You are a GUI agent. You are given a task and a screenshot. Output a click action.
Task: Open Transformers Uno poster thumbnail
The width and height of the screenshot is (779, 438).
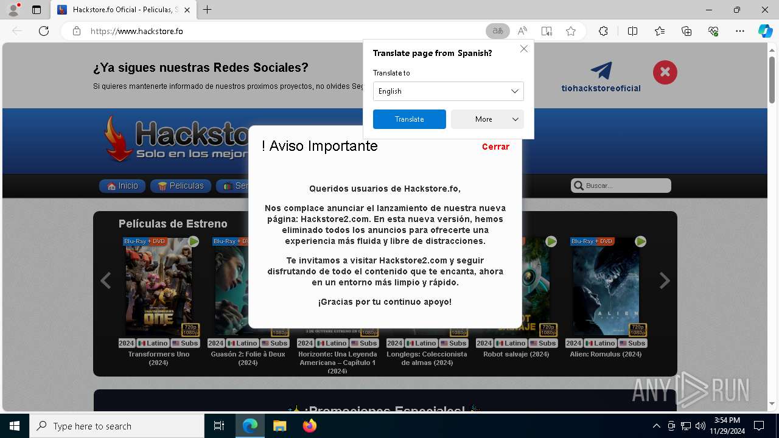pos(158,286)
